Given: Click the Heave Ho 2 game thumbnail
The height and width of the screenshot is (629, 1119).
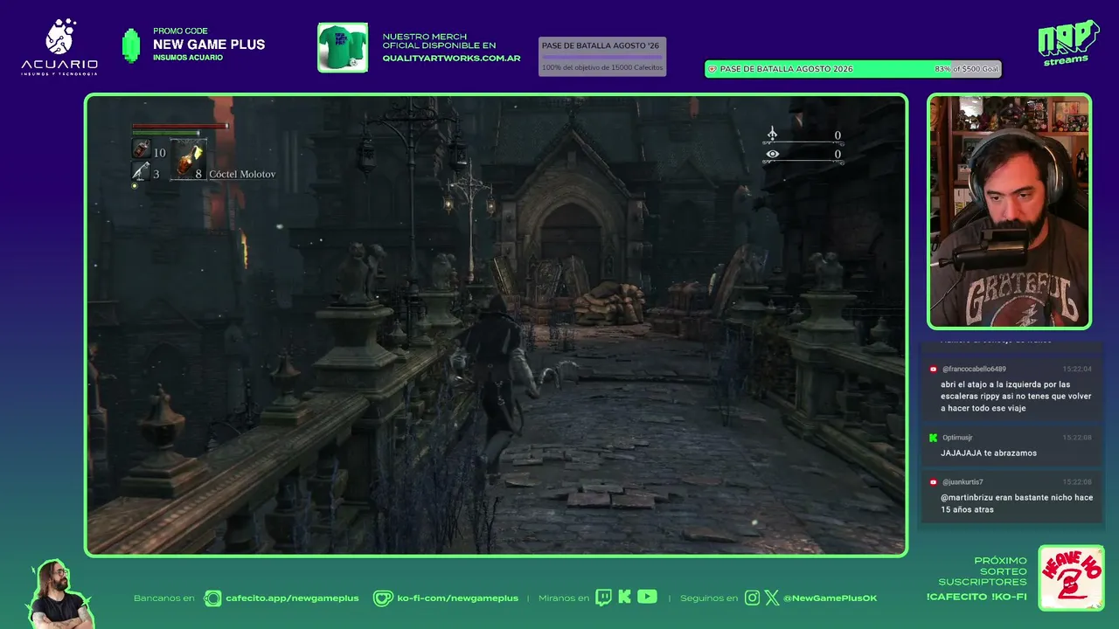Looking at the screenshot, I should (x=1071, y=577).
